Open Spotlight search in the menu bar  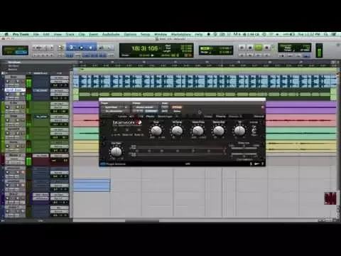(x=326, y=34)
